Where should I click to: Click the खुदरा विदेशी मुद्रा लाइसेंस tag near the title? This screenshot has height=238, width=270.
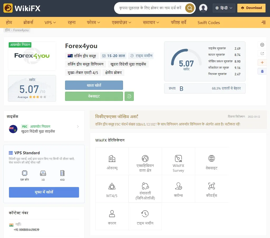128,64
